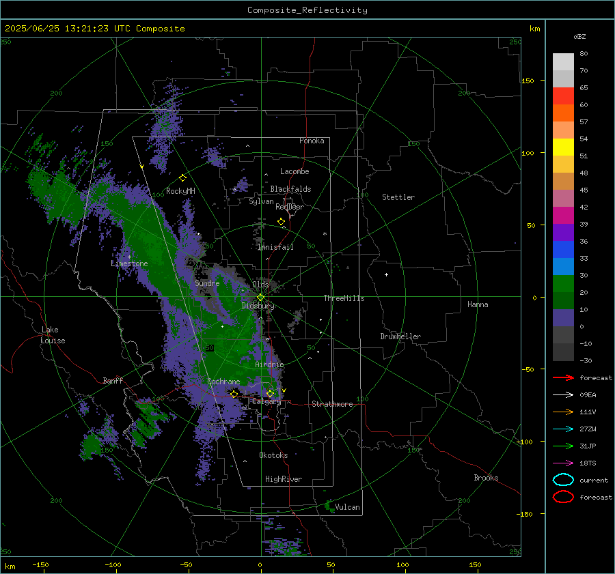Click the ThreeHills label
Viewport: 615px width, 574px height.
coord(344,298)
